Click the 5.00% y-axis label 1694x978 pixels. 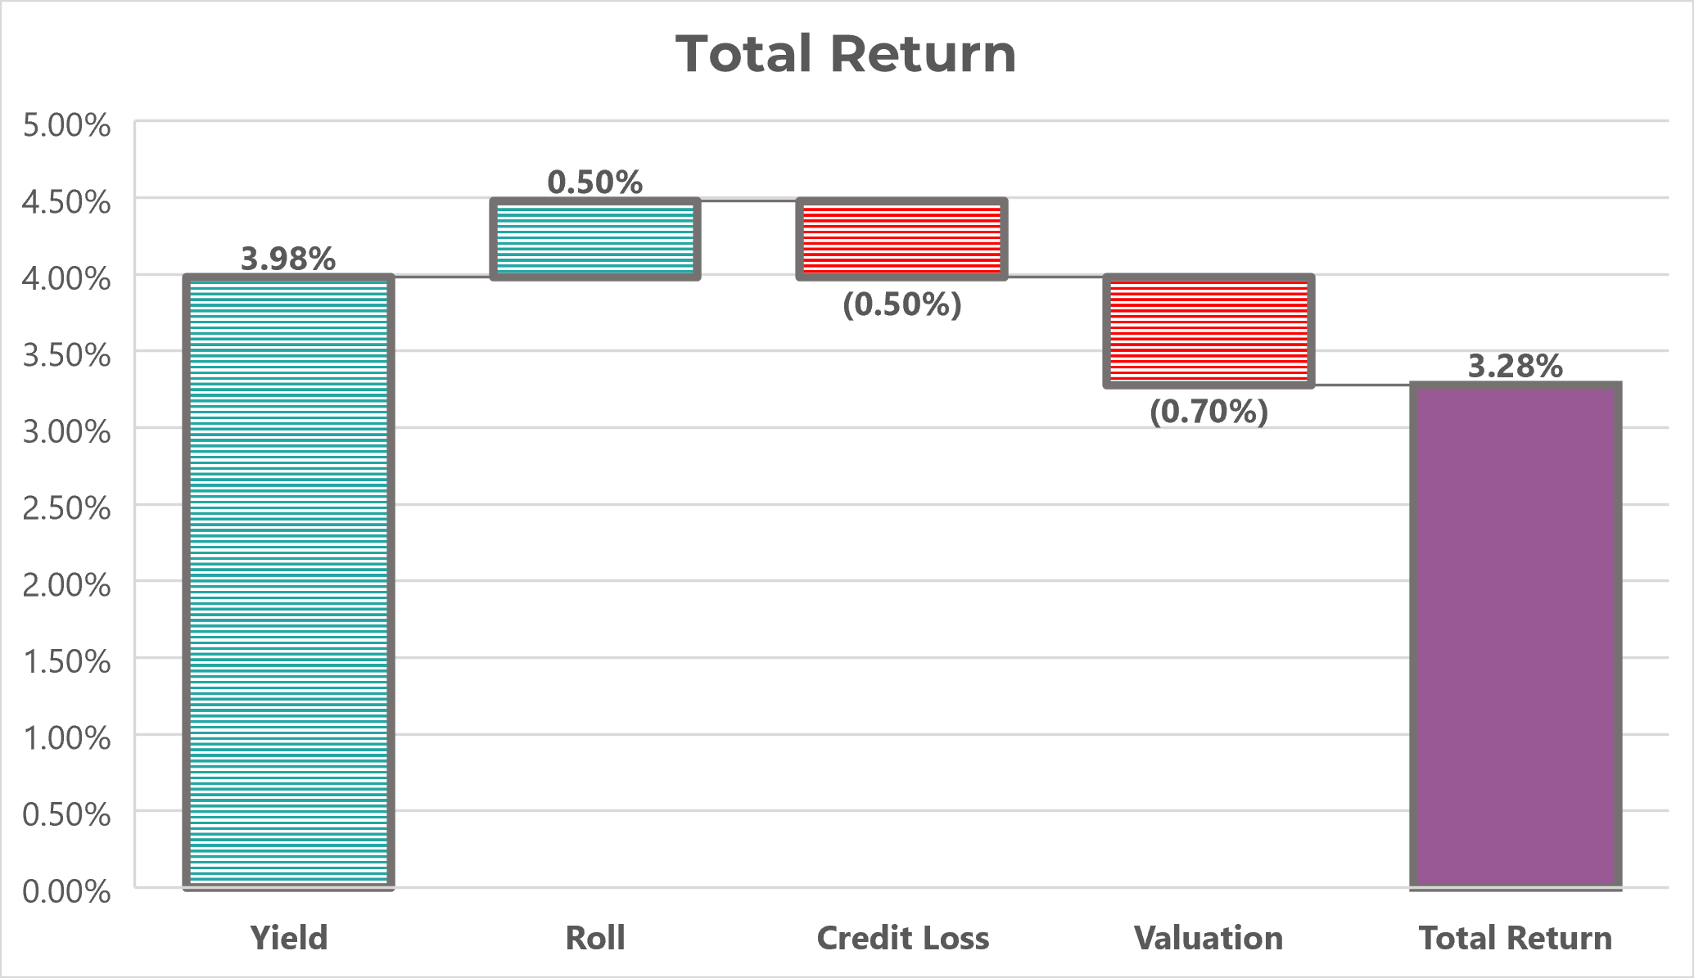pyautogui.click(x=66, y=125)
